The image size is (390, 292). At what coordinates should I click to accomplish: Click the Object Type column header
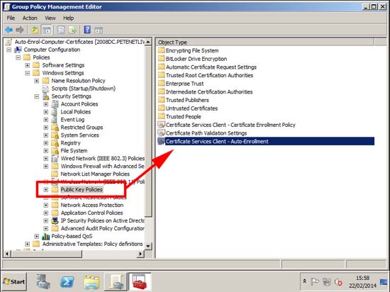(x=264, y=42)
